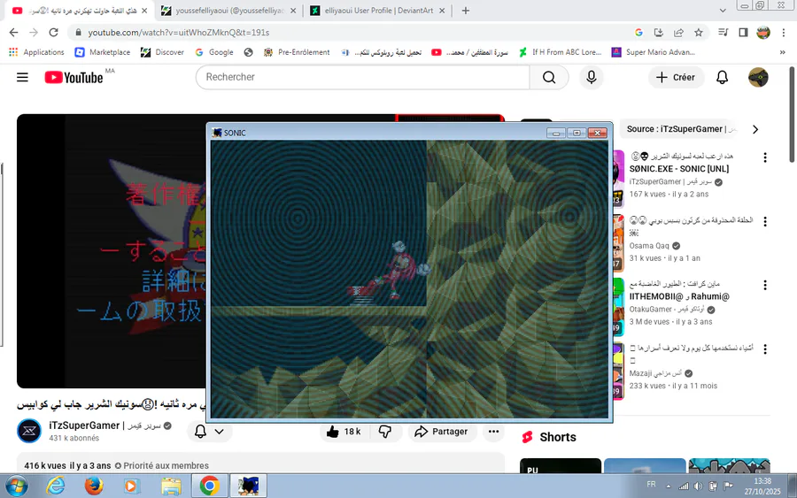Open options for OtakuGamer video
Screen dimensions: 797x498
pos(764,286)
